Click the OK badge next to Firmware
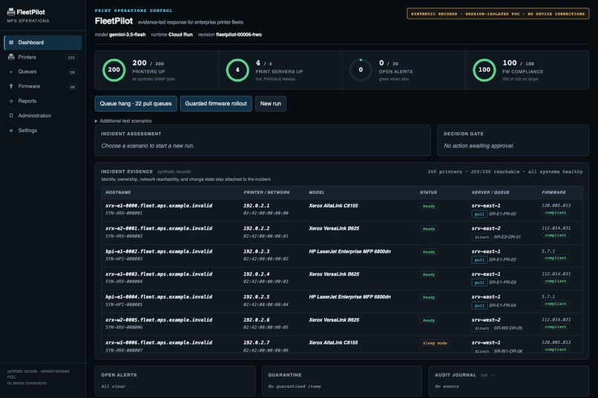 tap(73, 87)
